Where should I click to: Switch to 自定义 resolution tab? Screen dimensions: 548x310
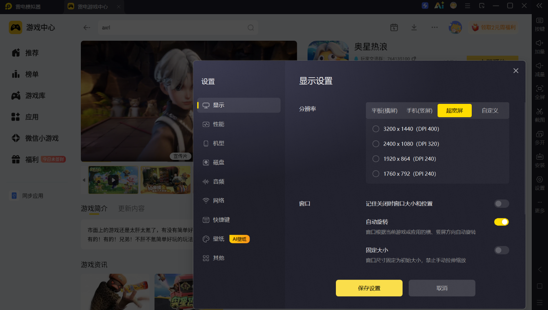click(490, 111)
